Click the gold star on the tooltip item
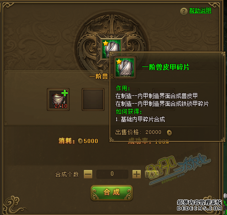 pyautogui.click(x=119, y=61)
